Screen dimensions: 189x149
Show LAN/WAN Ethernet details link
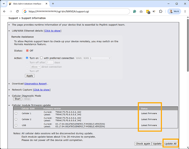[x=52, y=31]
